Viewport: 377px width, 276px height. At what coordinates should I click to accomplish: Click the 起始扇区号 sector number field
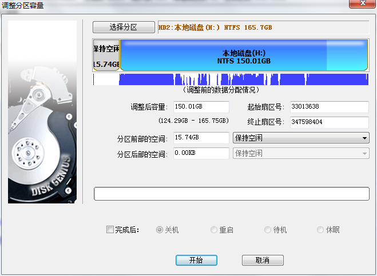tap(329, 107)
